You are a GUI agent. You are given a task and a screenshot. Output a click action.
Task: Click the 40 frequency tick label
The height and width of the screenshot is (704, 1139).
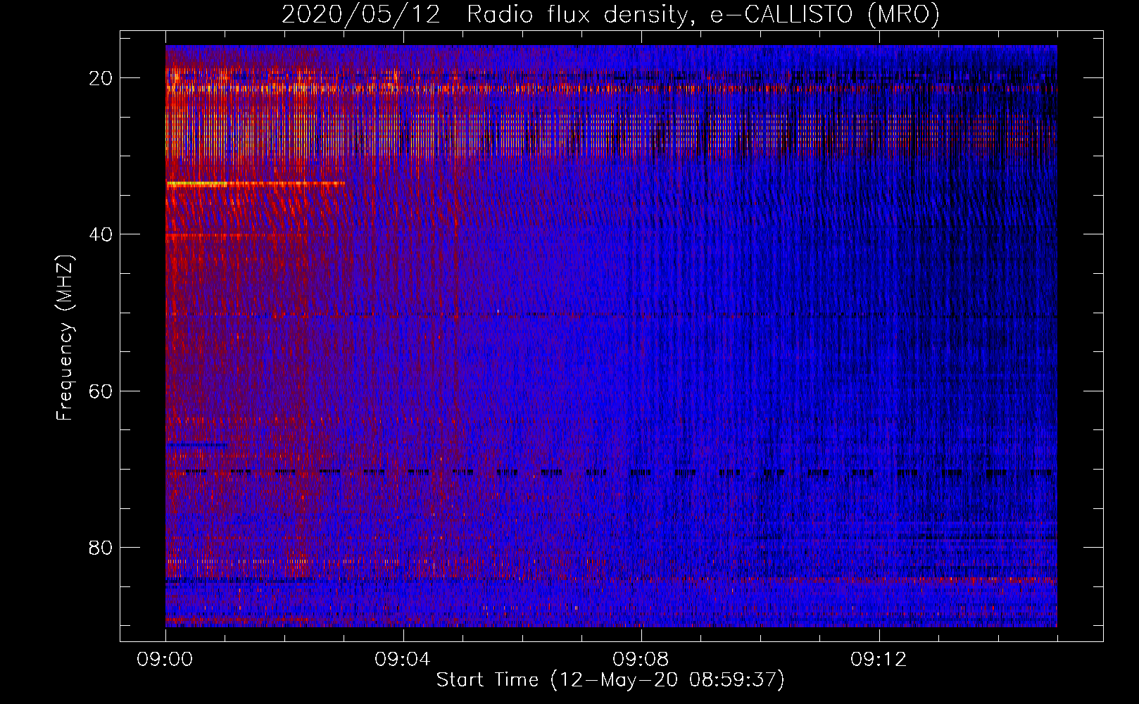coord(101,234)
